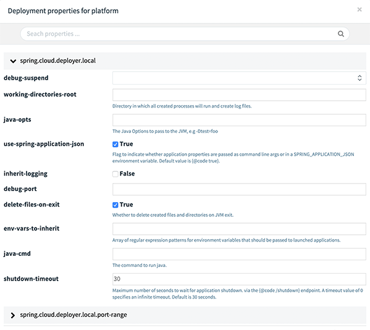Expand spring.cloud.deployer.local.port-range chevron
370x330 pixels.
13,315
